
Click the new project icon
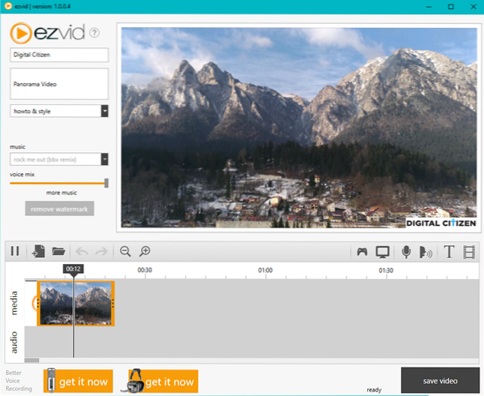click(x=39, y=252)
